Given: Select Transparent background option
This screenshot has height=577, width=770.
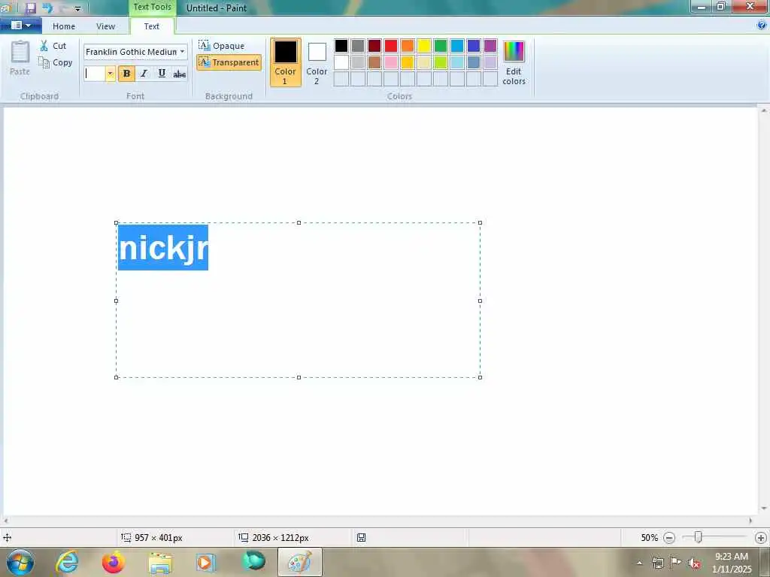Looking at the screenshot, I should [x=229, y=62].
